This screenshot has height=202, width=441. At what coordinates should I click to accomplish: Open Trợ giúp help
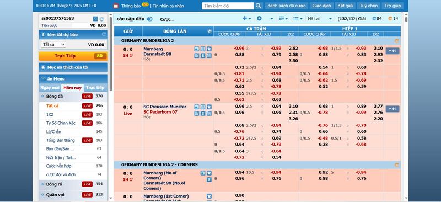392,6
